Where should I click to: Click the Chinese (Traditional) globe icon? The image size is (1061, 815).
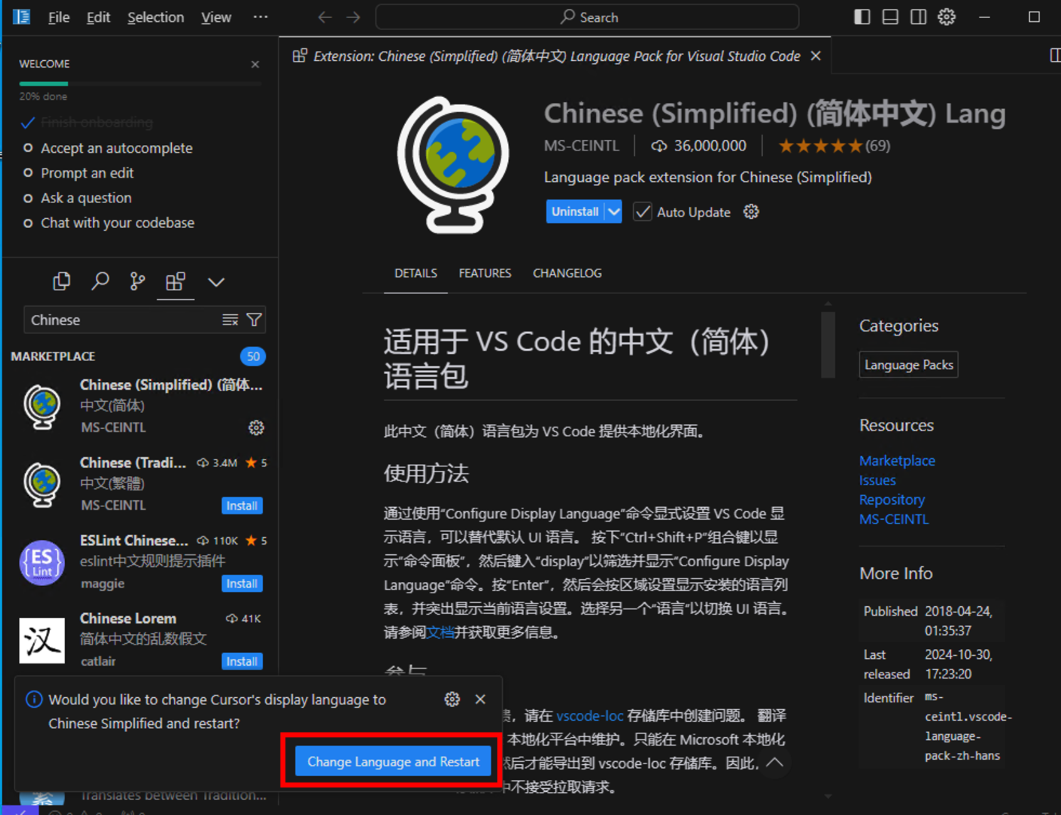pos(42,484)
